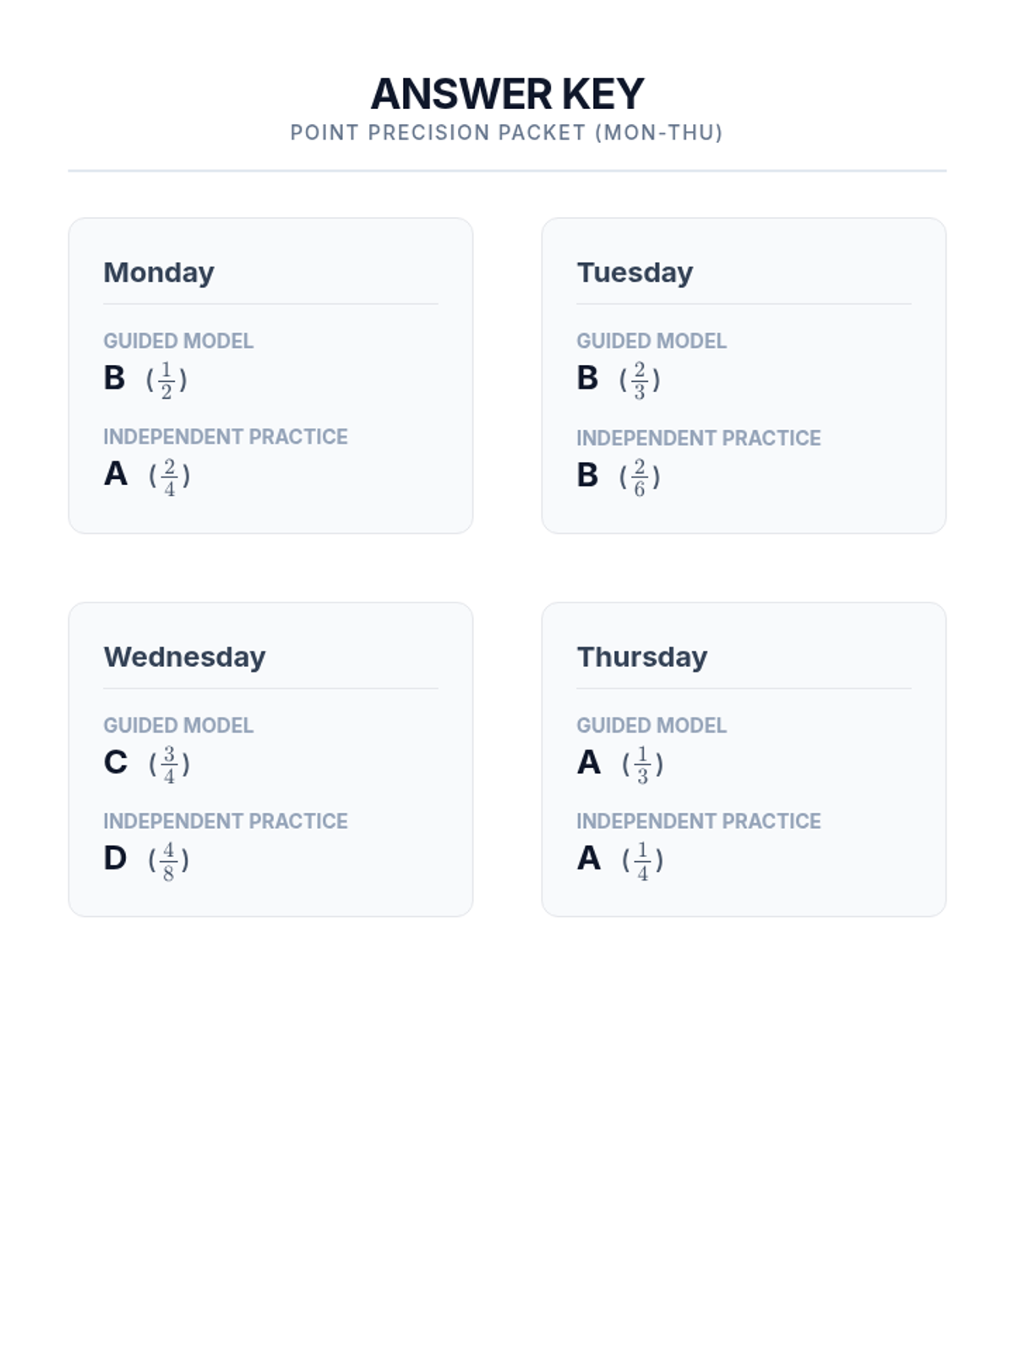The image size is (1014, 1352).
Task: Select the Wednesday card heading
Action: pos(184,657)
